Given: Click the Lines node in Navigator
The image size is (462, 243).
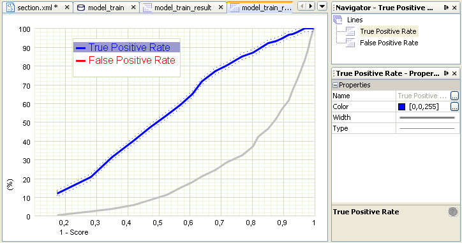Looking at the screenshot, I should [355, 20].
